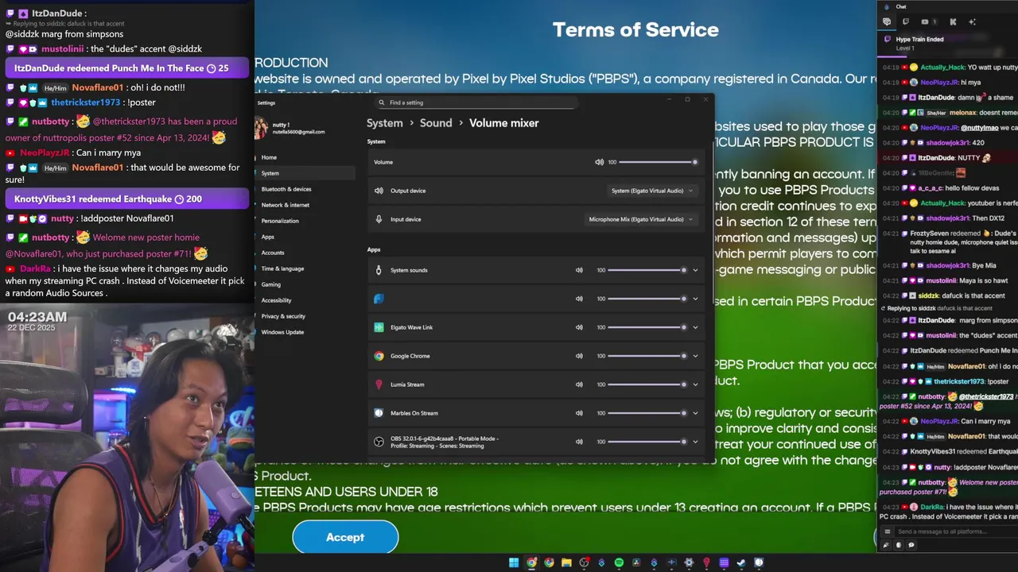Adjust System sounds volume slider
Viewport: 1018px width, 572px height.
647,270
